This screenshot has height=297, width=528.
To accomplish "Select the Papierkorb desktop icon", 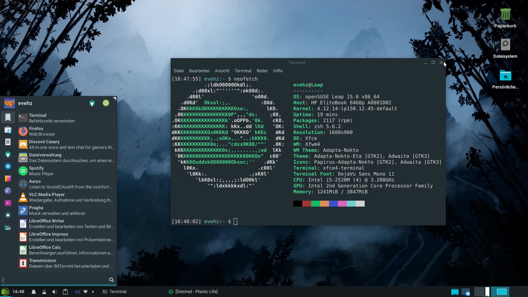I will coord(505,18).
